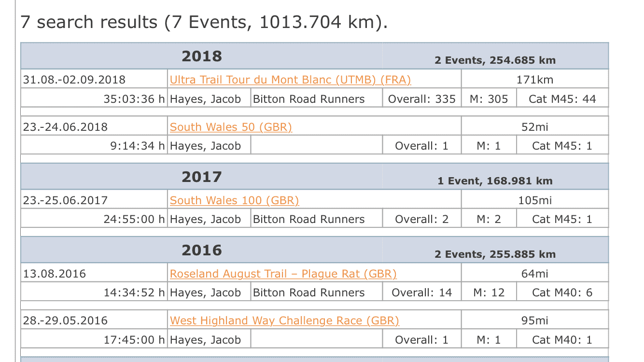Select the 171km distance cell

coord(534,80)
